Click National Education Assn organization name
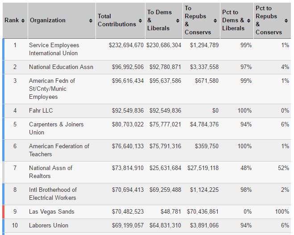The width and height of the screenshot is (294, 235). pos(61,67)
